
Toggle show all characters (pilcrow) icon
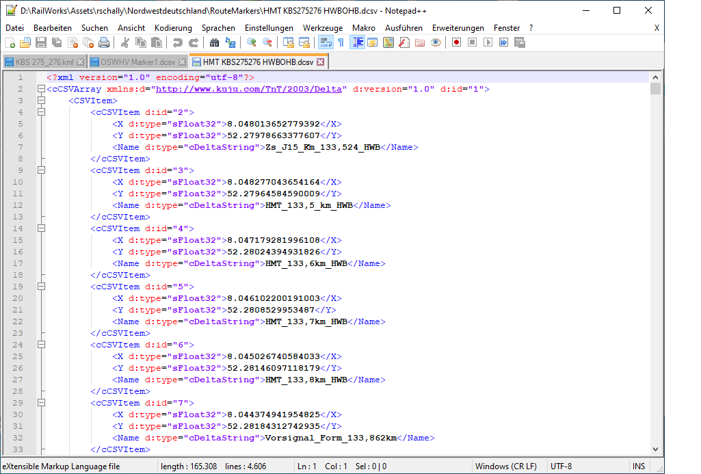point(341,42)
